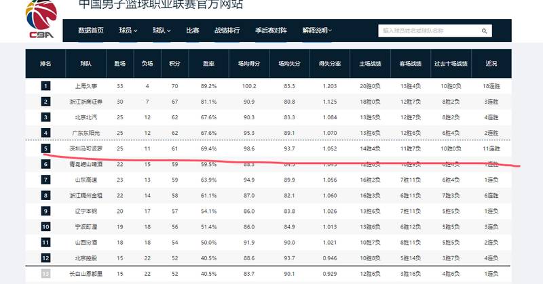This screenshot has width=543, height=284.
Task: Sort by the 排名 column header
Action: 45,64
